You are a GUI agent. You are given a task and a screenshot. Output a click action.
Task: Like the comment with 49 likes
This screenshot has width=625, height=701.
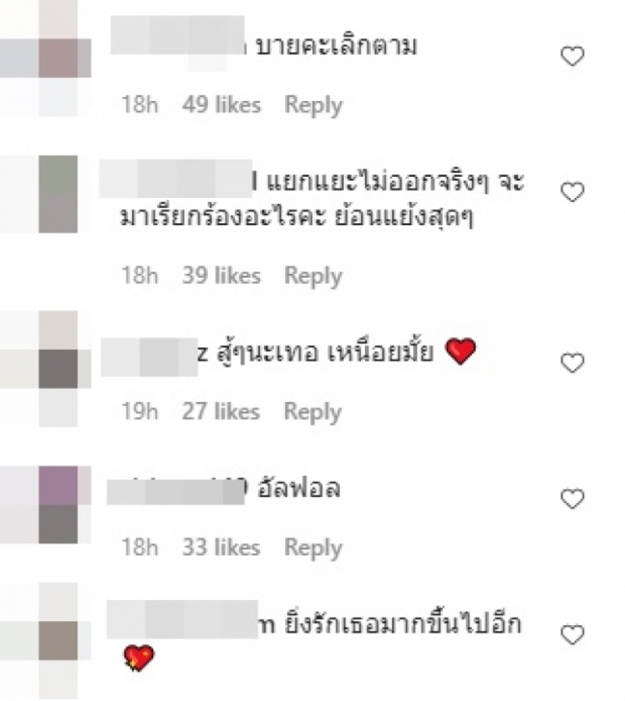point(572,56)
